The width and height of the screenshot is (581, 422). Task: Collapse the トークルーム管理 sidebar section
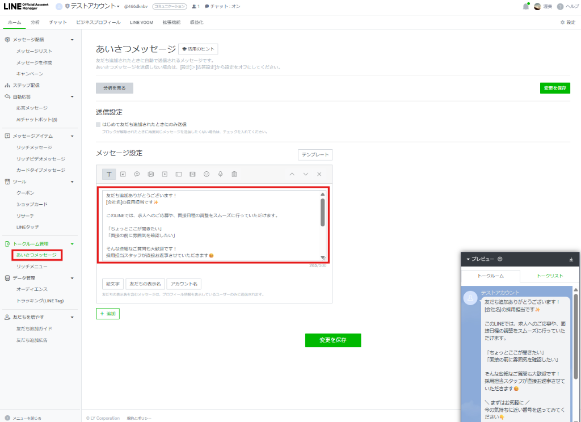tap(72, 244)
